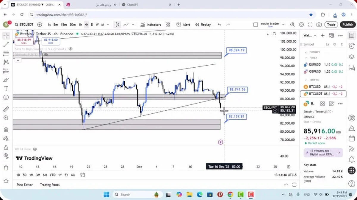Open the emoji icons tool

tap(6, 97)
